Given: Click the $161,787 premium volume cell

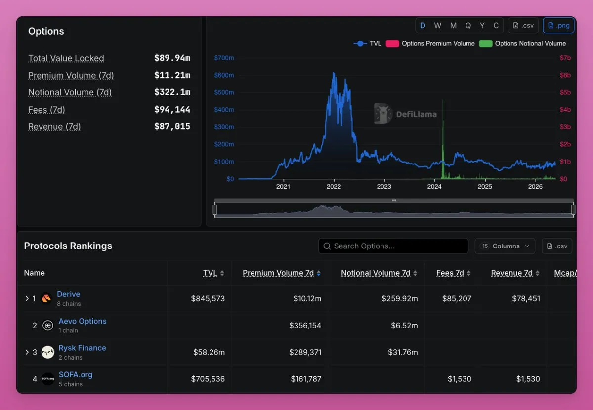Looking at the screenshot, I should click(306, 379).
